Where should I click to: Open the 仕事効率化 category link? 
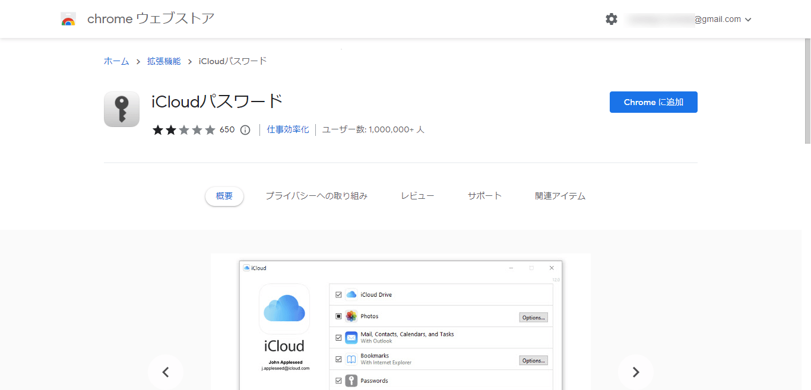[x=288, y=129]
